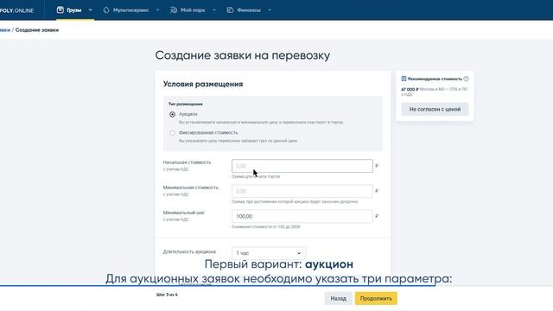Follow the breadcrumb link before Создание заявки

pos(5,30)
